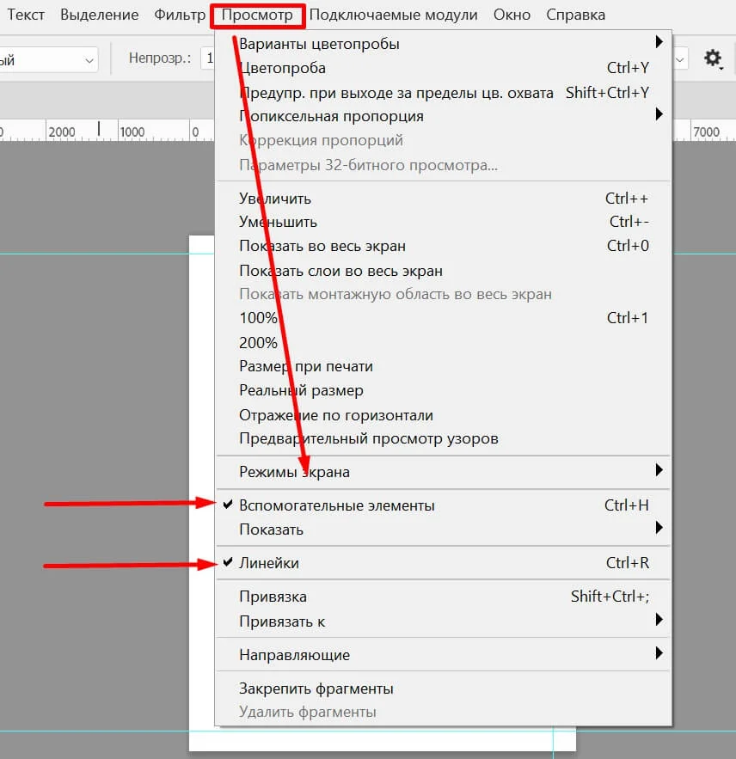Image resolution: width=736 pixels, height=759 pixels.
Task: Click the gear settings icon in options bar
Action: click(713, 58)
